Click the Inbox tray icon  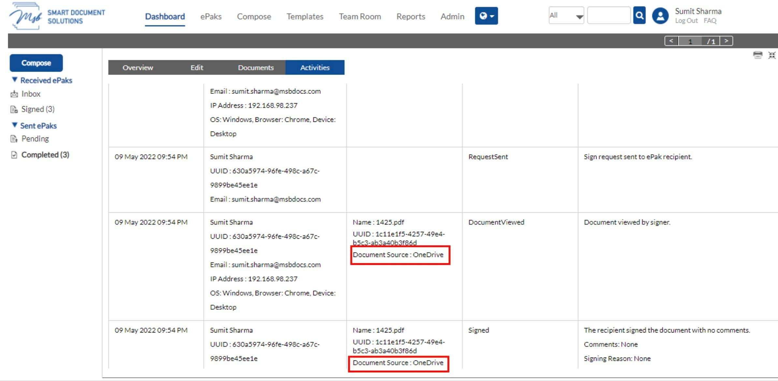point(14,94)
